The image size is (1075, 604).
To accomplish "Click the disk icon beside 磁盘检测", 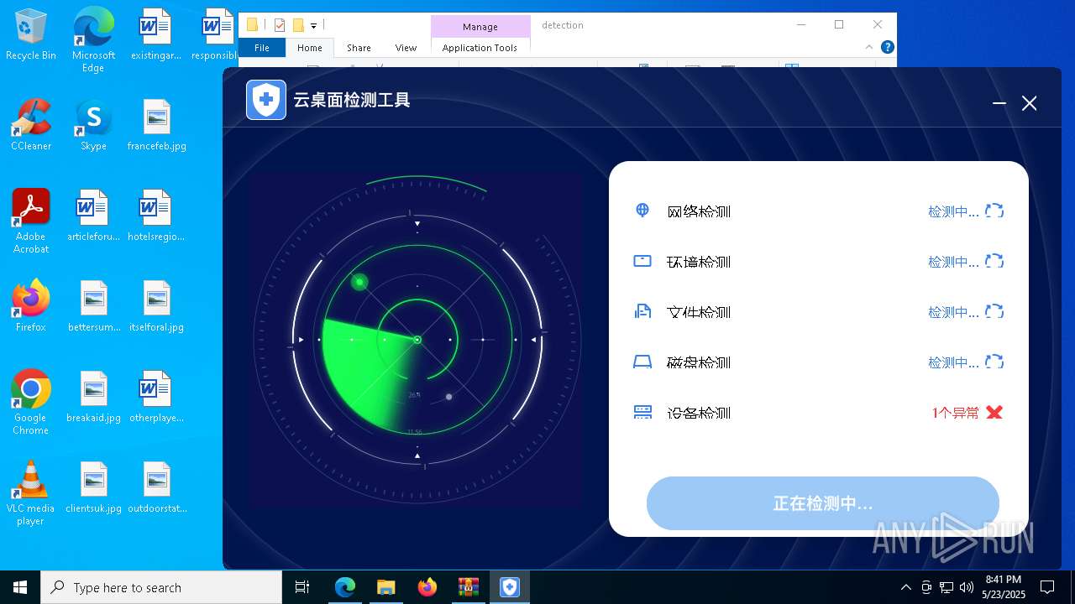I will click(x=642, y=362).
